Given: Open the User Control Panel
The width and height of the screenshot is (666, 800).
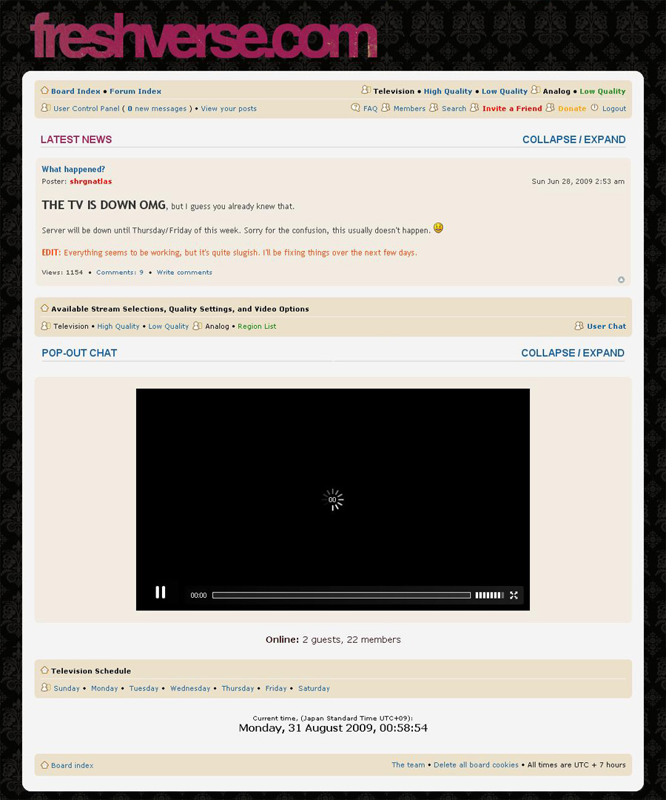Looking at the screenshot, I should [x=87, y=109].
